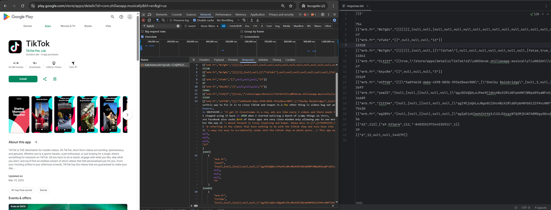Bookmark this page with star icon
Viewport: 551px width, 210px height.
(x=291, y=6)
